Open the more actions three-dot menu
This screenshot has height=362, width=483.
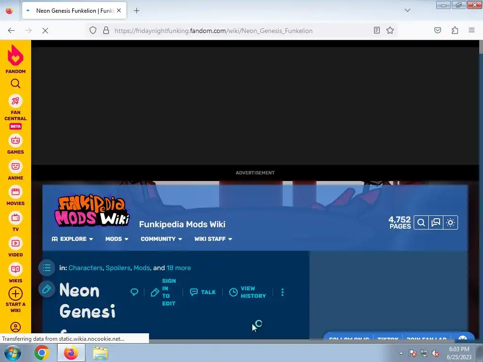pos(283,292)
